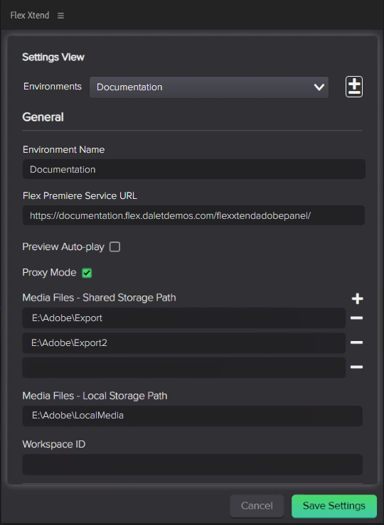The height and width of the screenshot is (525, 384).
Task: Open the Environments dropdown showing Documentation
Action: 209,87
